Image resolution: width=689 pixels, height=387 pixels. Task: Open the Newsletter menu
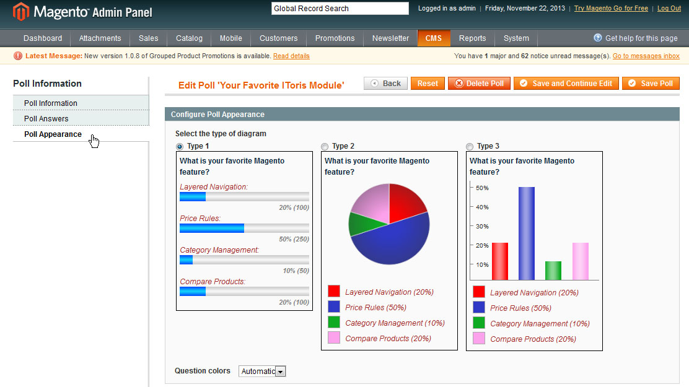click(x=390, y=38)
